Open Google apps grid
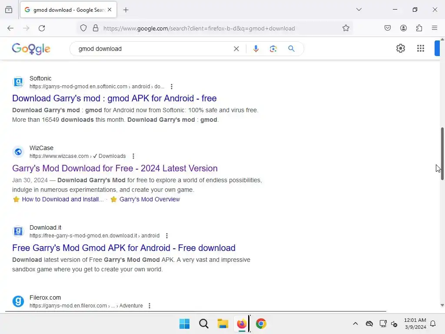445x334 pixels. [421, 48]
